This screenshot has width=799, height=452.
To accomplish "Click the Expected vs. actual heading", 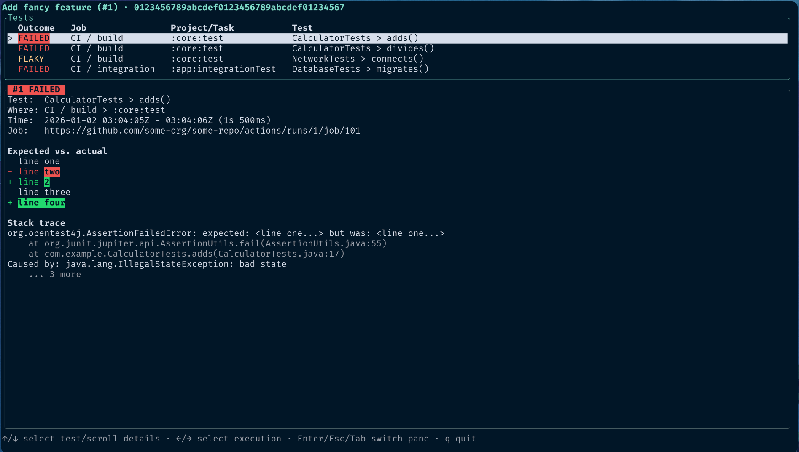I will pos(57,151).
